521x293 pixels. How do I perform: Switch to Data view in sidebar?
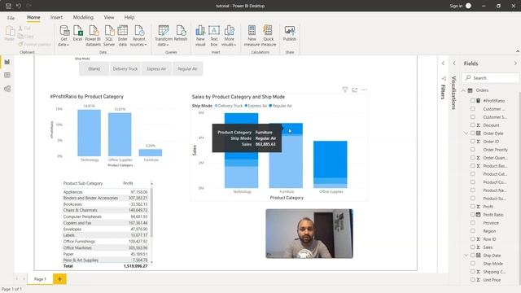[x=7, y=76]
